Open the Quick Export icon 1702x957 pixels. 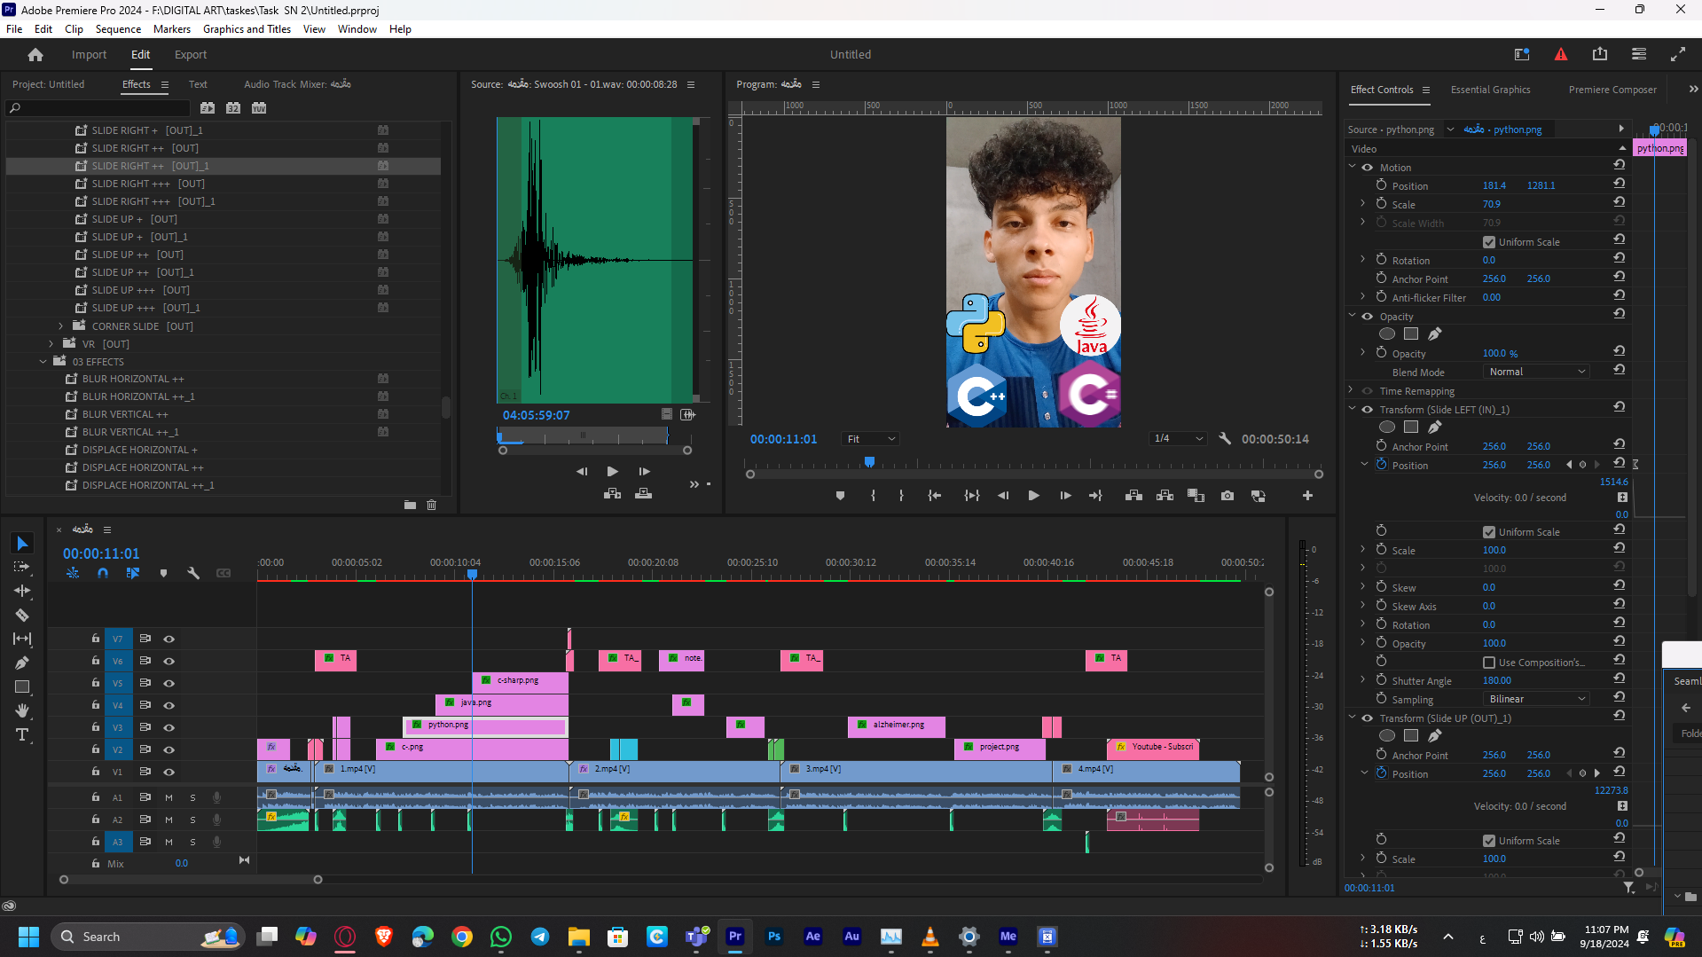pos(1600,54)
